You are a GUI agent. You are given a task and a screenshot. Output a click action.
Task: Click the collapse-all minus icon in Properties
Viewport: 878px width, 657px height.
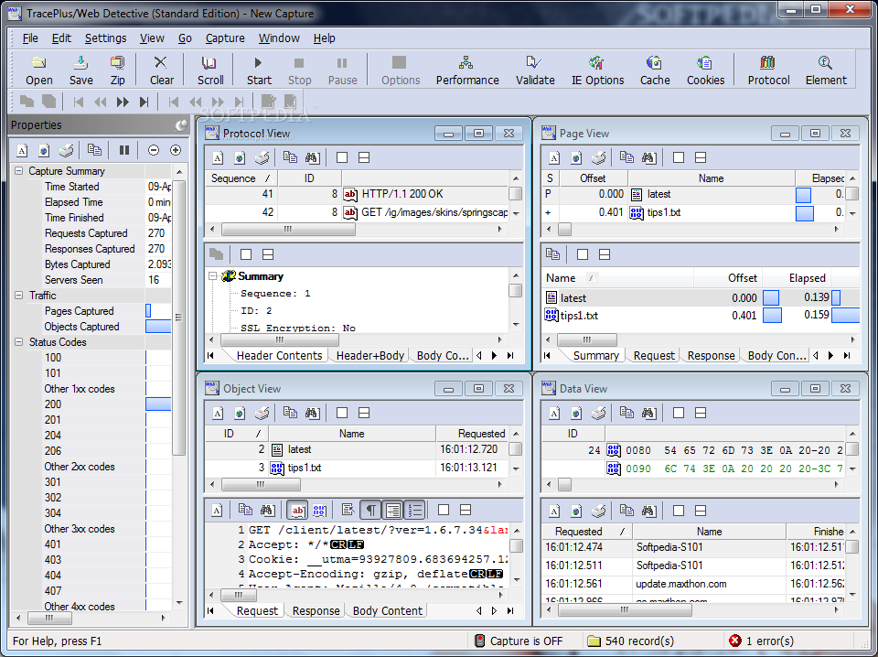click(x=154, y=150)
